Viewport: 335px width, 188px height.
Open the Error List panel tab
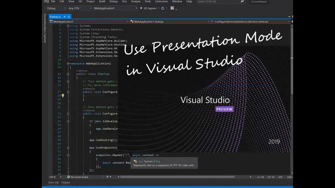[x=53, y=183]
